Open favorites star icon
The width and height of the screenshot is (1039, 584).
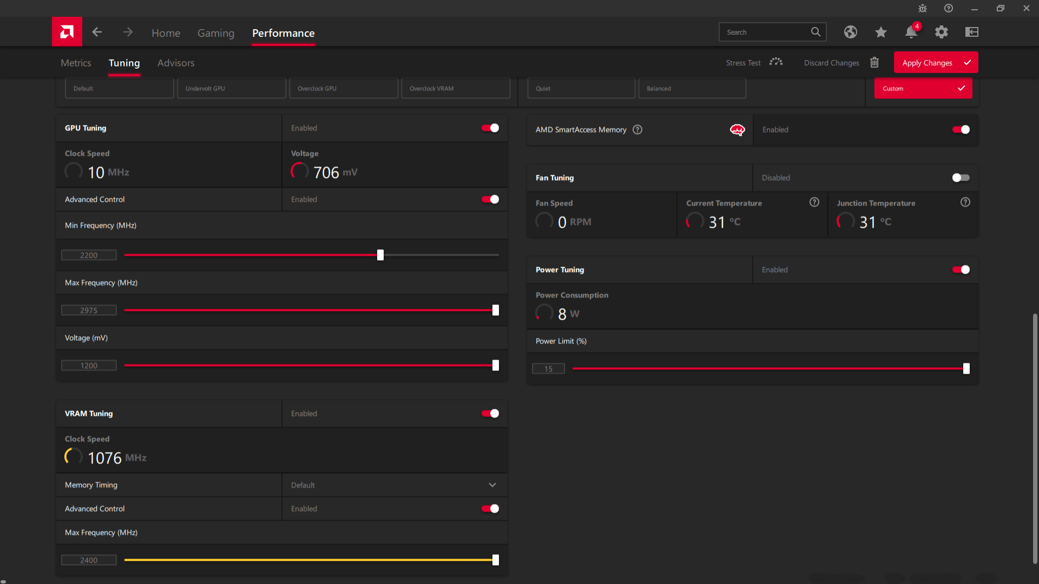[881, 32]
